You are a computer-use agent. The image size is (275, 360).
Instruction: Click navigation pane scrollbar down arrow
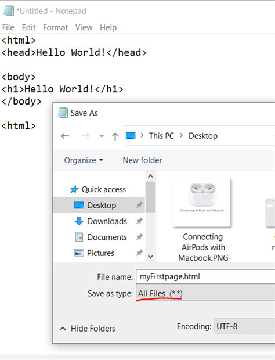coord(150,256)
